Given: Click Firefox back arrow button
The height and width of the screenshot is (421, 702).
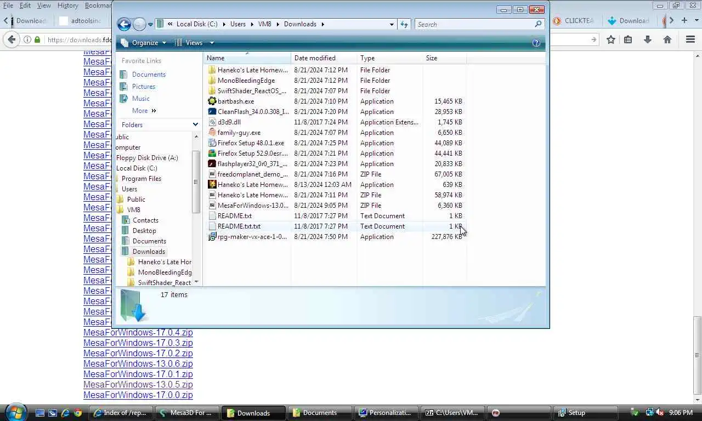Looking at the screenshot, I should [x=11, y=39].
